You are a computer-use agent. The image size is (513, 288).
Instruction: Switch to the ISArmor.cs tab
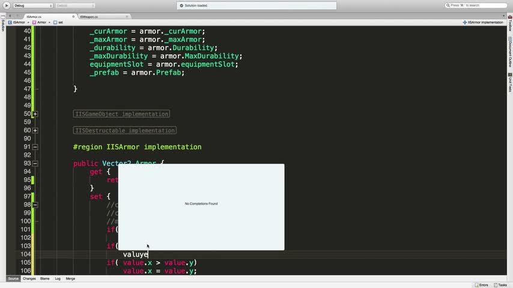(34, 17)
